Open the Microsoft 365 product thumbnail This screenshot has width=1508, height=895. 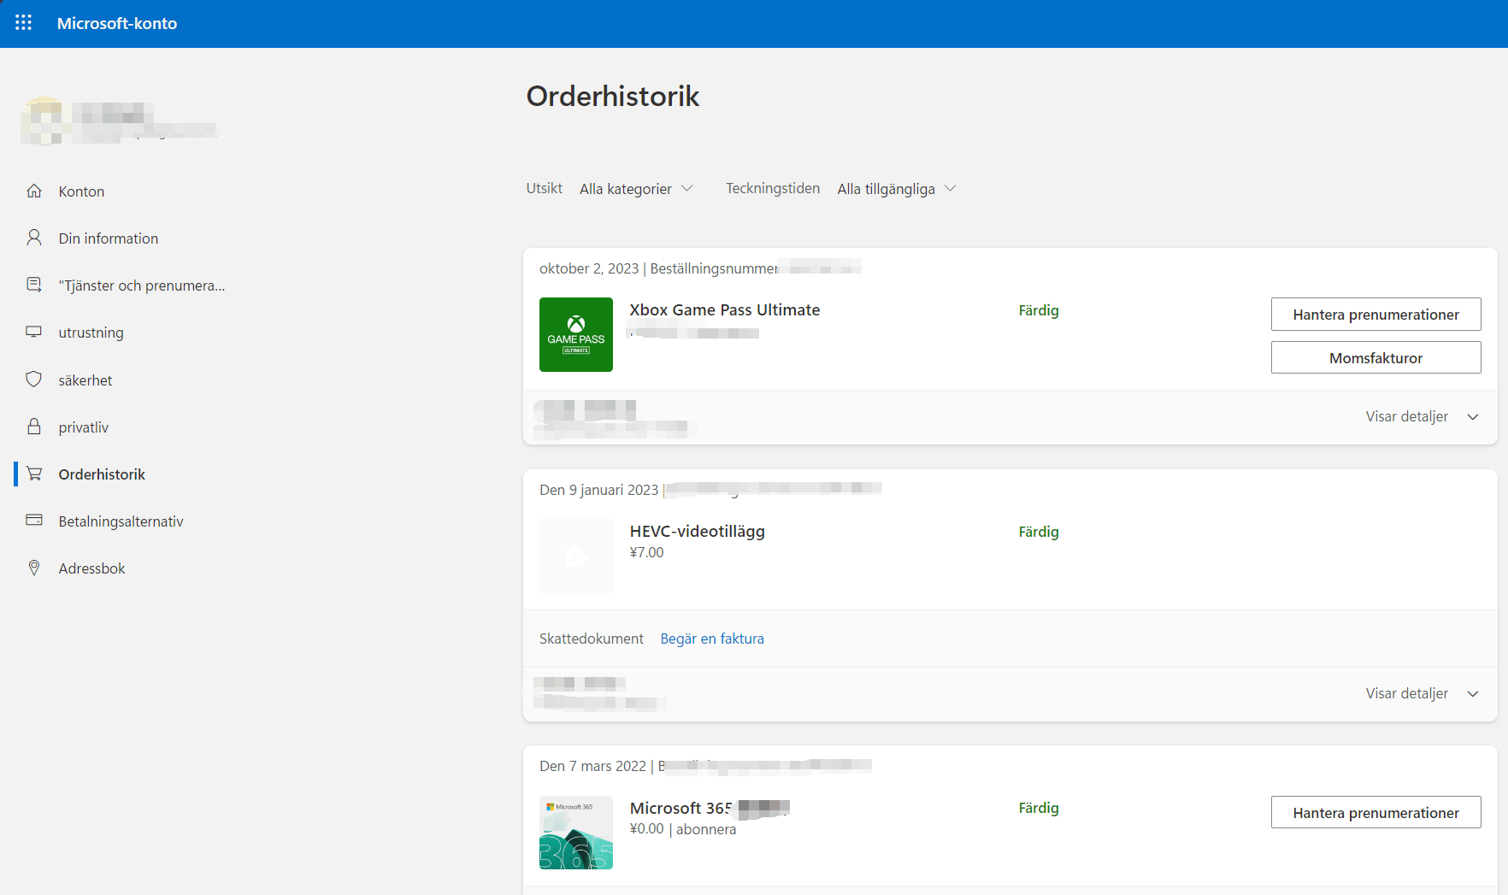point(576,833)
